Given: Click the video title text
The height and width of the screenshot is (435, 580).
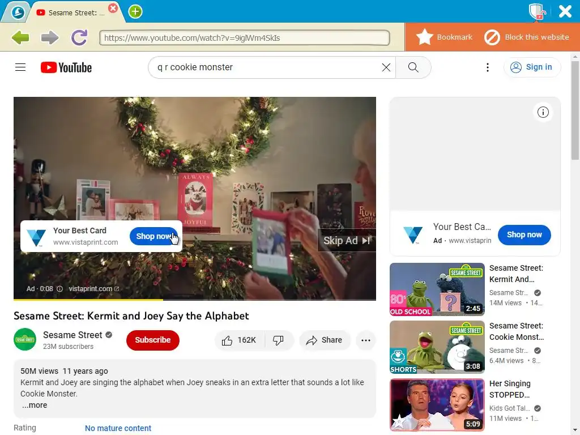Looking at the screenshot, I should [x=131, y=316].
